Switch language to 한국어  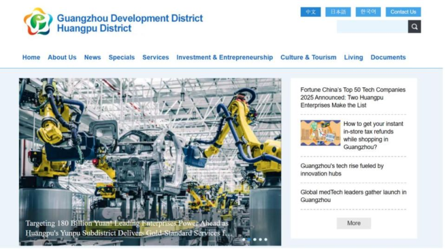click(x=368, y=12)
